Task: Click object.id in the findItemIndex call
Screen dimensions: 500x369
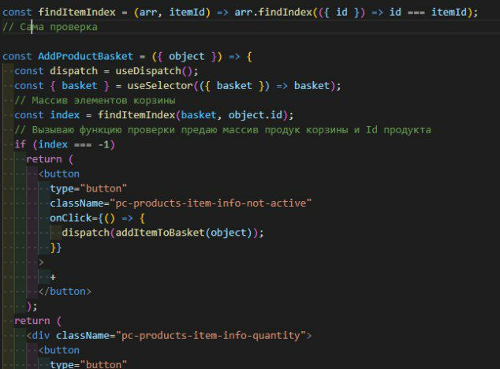Action: pos(256,115)
